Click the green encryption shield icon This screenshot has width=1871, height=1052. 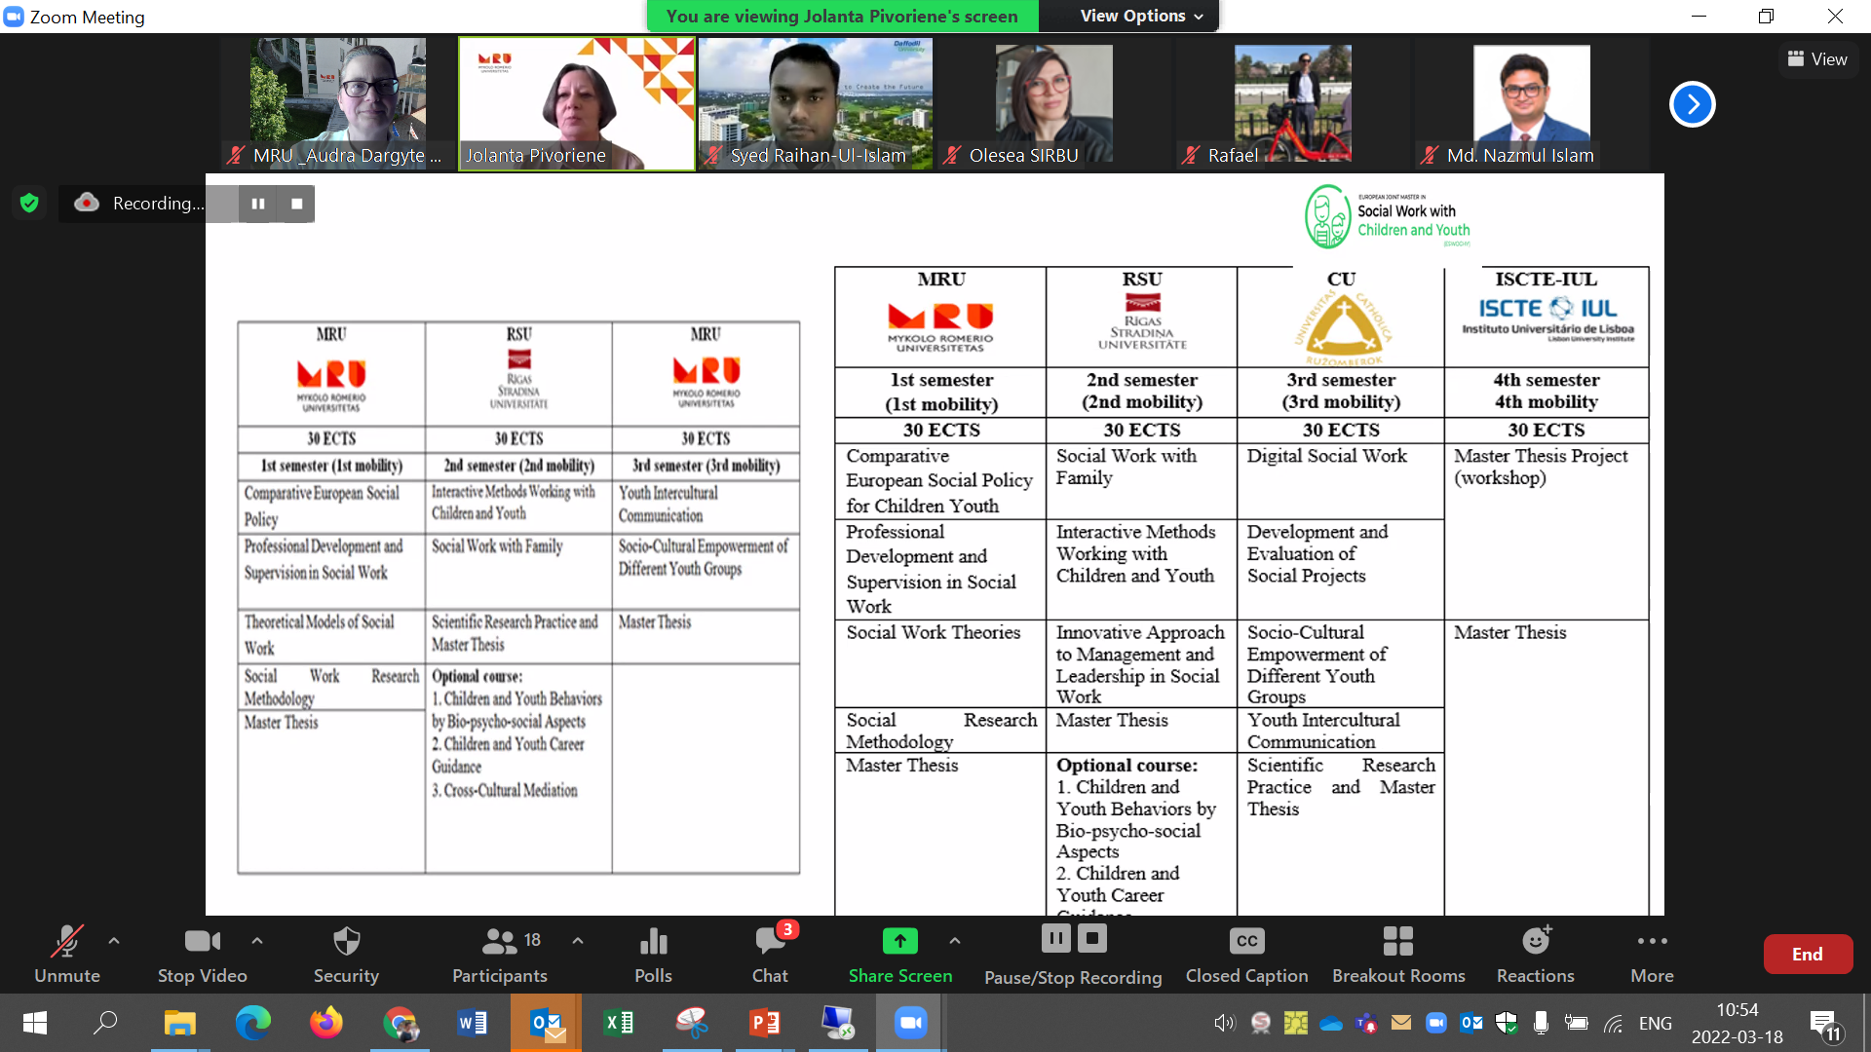tap(29, 203)
